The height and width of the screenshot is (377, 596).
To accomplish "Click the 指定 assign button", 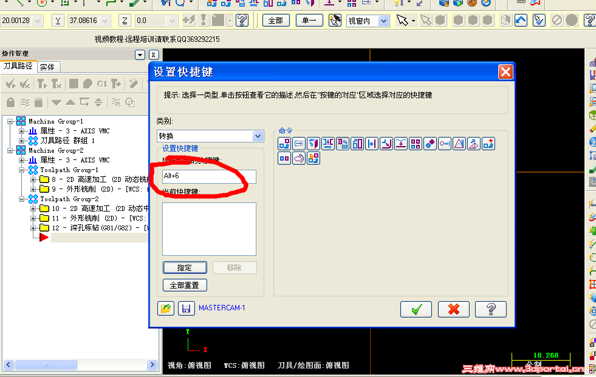I will (x=185, y=268).
